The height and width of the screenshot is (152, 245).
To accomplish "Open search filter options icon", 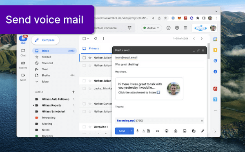I will [129, 28].
